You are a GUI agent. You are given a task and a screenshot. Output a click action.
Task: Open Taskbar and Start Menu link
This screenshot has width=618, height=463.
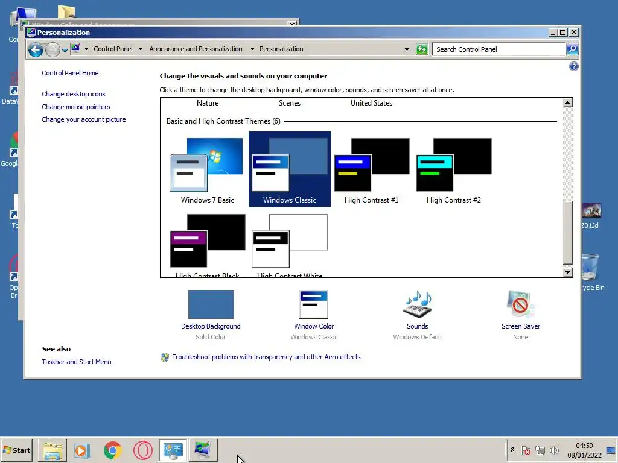[77, 362]
